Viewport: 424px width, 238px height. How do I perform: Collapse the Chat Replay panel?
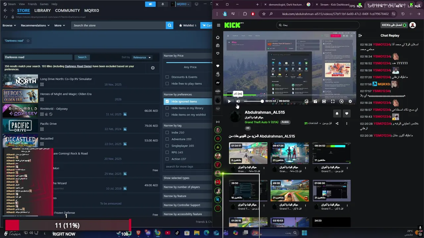[x=360, y=35]
